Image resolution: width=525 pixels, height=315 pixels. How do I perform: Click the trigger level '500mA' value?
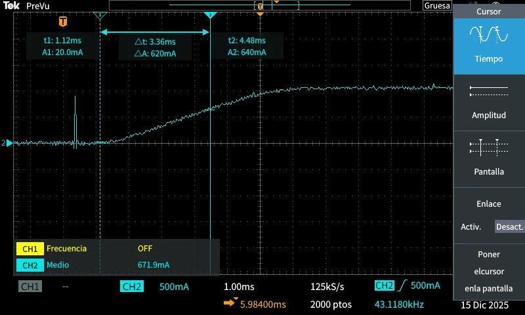coord(425,285)
